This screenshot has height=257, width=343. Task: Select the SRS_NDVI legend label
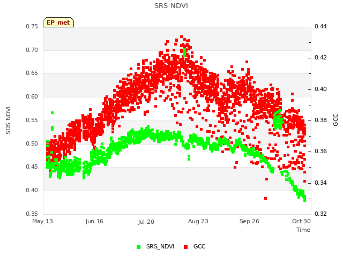(x=160, y=246)
